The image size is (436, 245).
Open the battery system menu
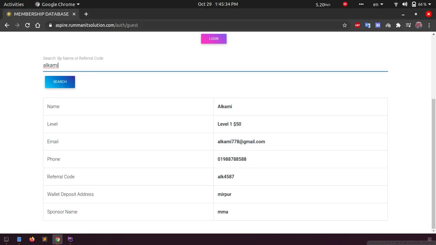[421, 4]
